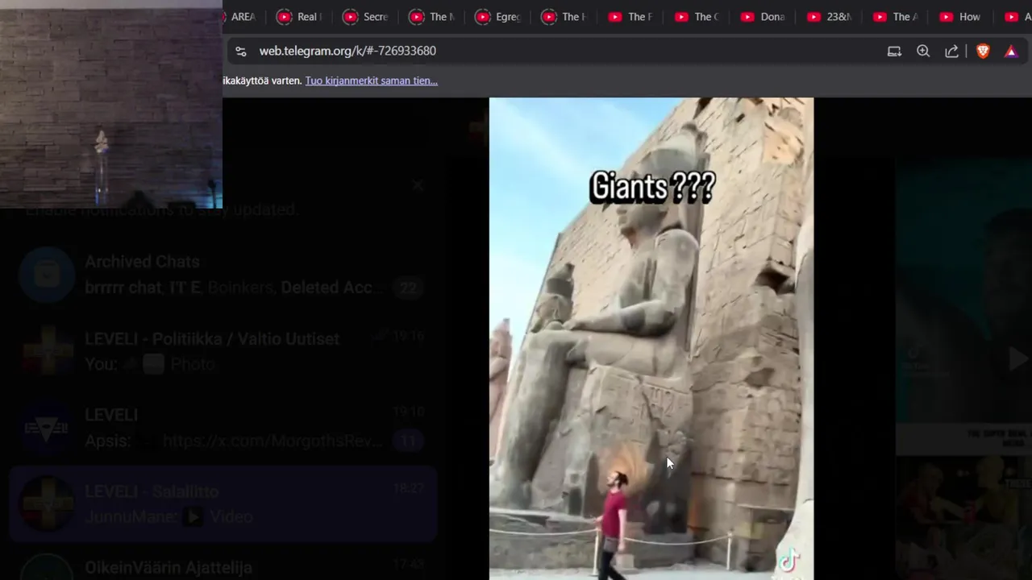Open site settings icon left of URL
The width and height of the screenshot is (1032, 580).
(240, 51)
